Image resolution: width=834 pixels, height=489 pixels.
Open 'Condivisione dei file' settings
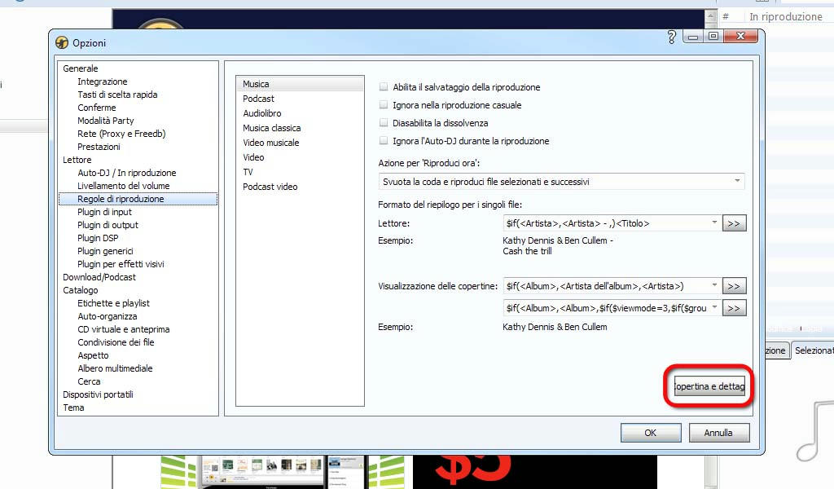[x=116, y=342]
